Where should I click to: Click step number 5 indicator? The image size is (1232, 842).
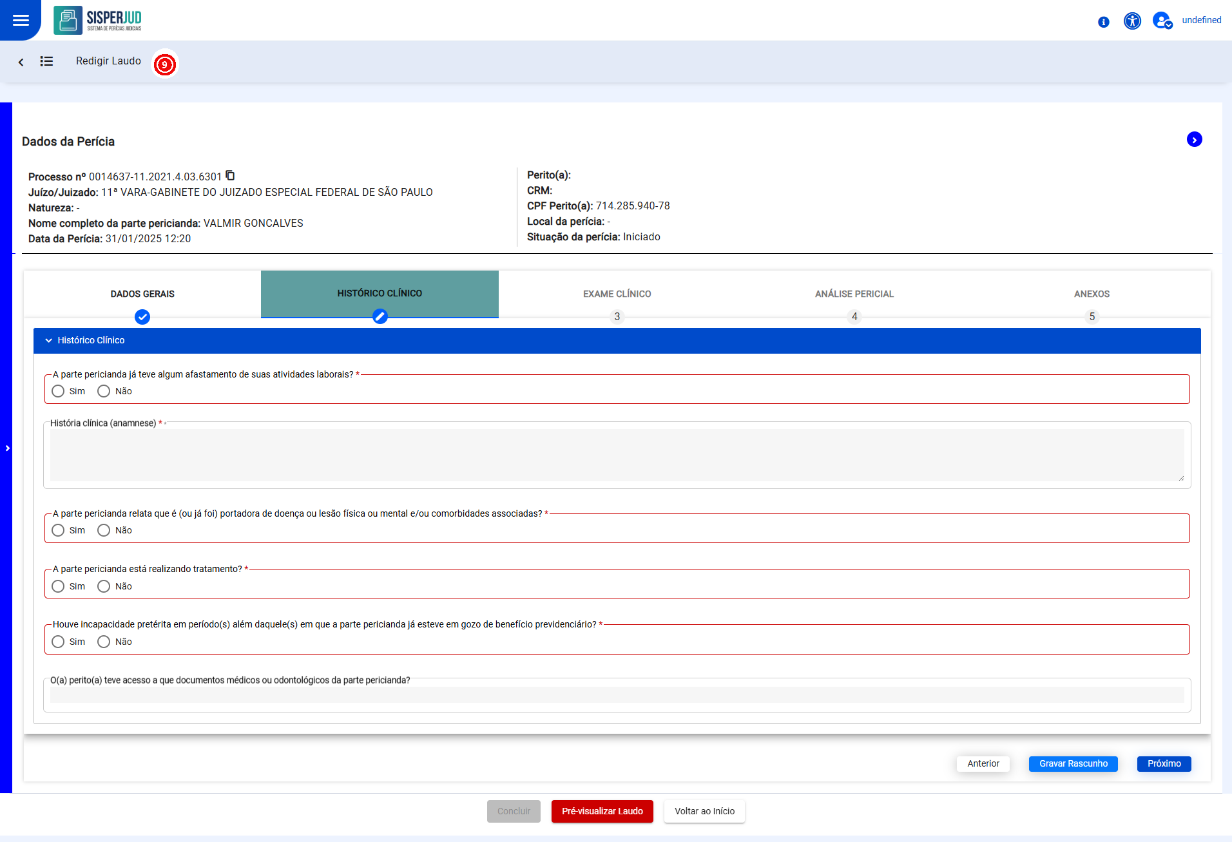1092,316
